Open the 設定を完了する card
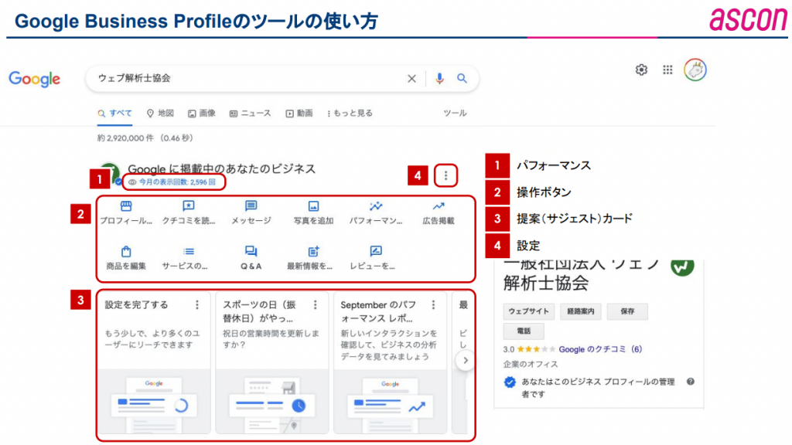Screen dimensions: 792x445 tap(154, 362)
